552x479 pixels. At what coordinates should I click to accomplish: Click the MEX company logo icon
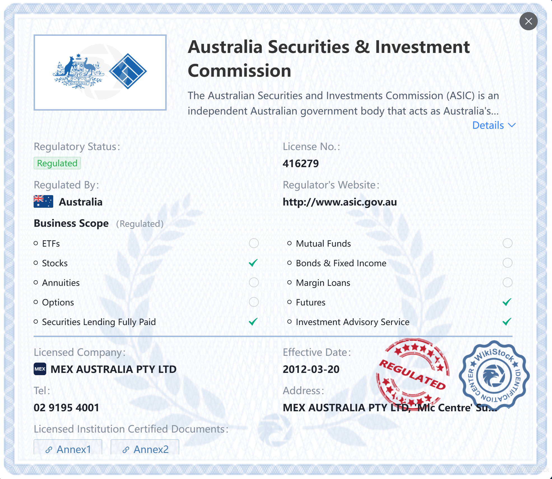(x=40, y=369)
